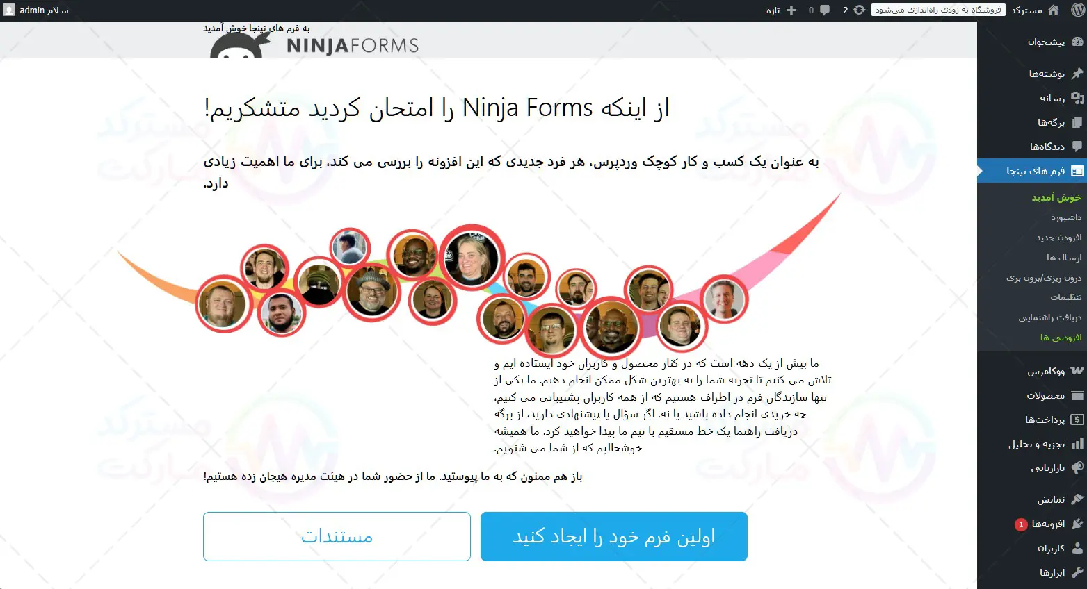Click the updates icon showing 2
Screen dimensions: 1087x589
coord(854,10)
